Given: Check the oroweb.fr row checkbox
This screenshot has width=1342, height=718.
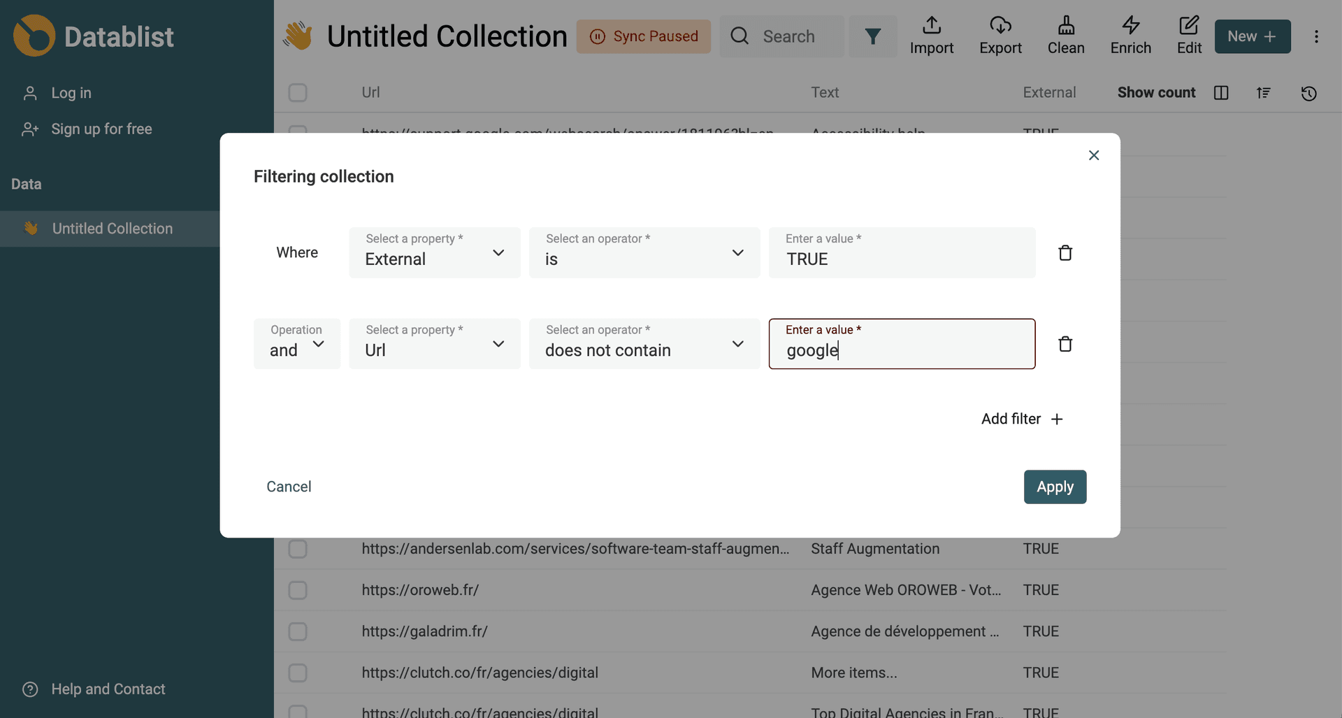Looking at the screenshot, I should (x=298, y=590).
